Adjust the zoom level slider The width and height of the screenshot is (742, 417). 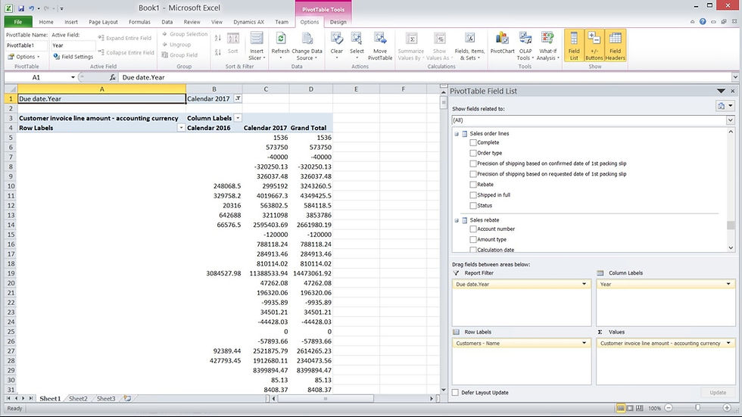click(x=697, y=408)
